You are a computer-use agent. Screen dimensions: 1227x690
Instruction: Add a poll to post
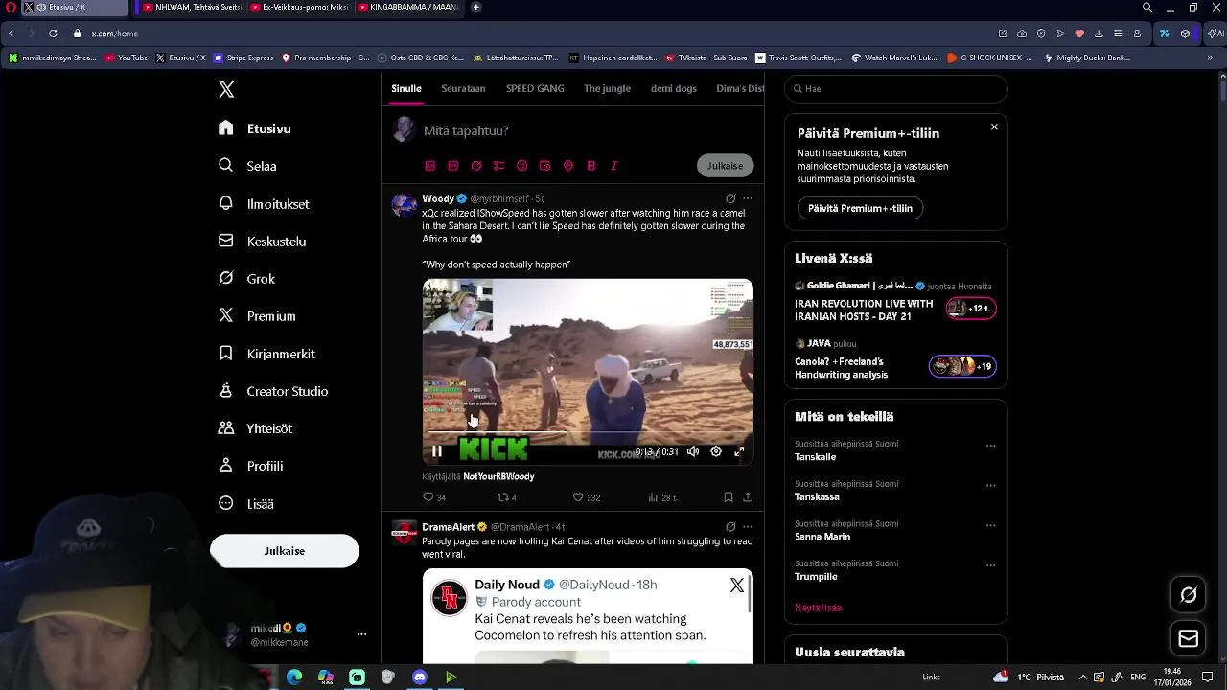pos(499,166)
